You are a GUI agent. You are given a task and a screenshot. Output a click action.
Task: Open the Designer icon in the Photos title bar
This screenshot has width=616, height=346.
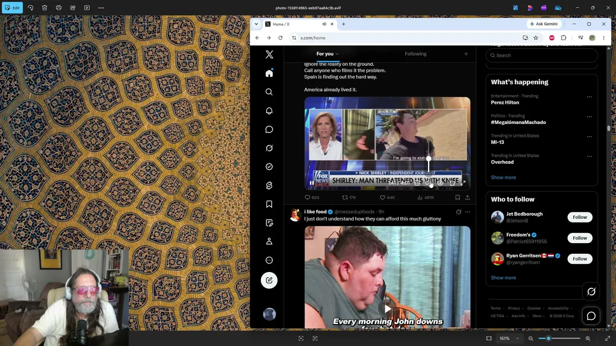(x=530, y=8)
